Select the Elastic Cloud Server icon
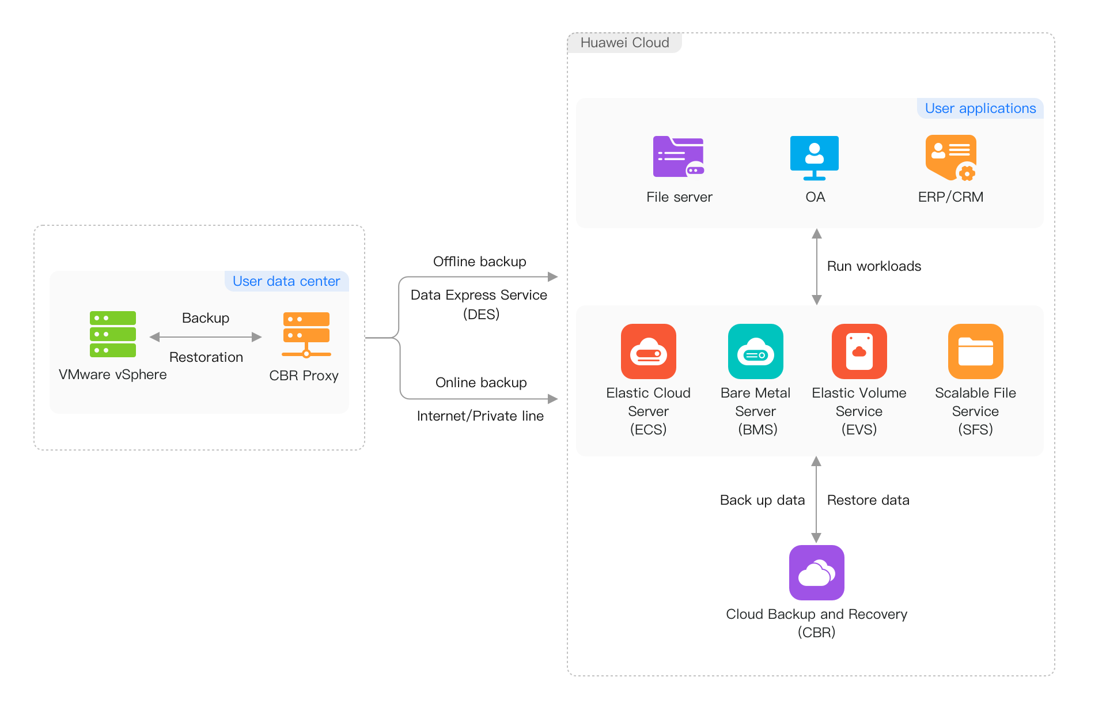Image resolution: width=1106 pixels, height=711 pixels. tap(648, 351)
